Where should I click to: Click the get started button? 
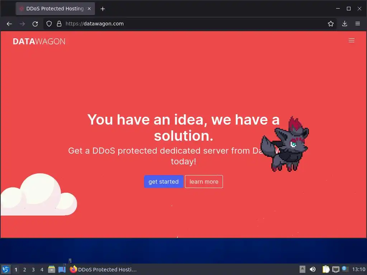(163, 182)
